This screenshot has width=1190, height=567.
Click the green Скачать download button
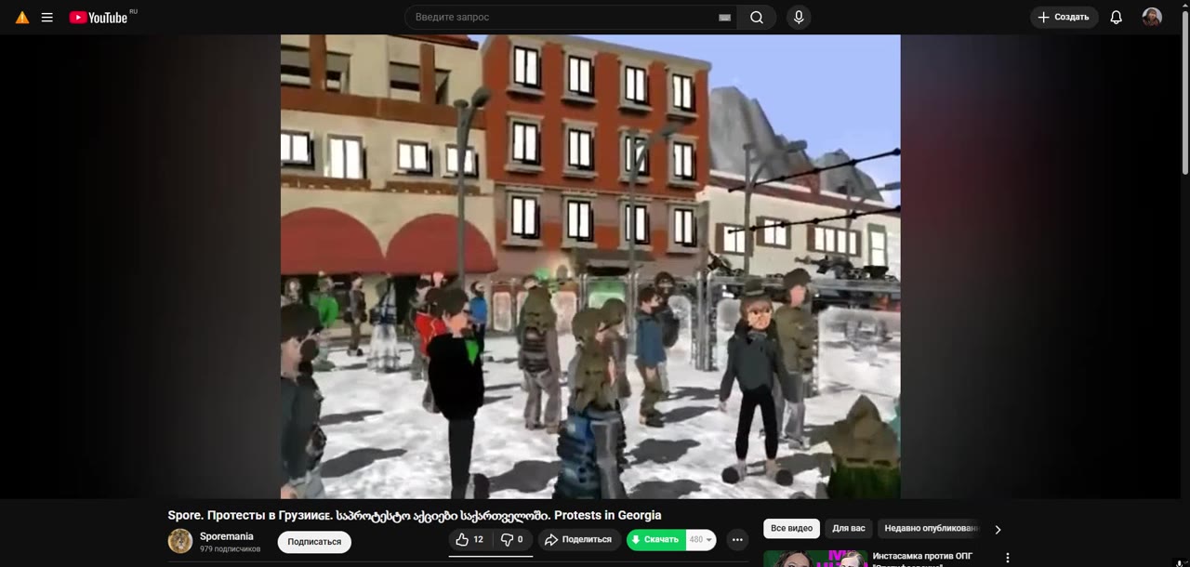pos(655,540)
